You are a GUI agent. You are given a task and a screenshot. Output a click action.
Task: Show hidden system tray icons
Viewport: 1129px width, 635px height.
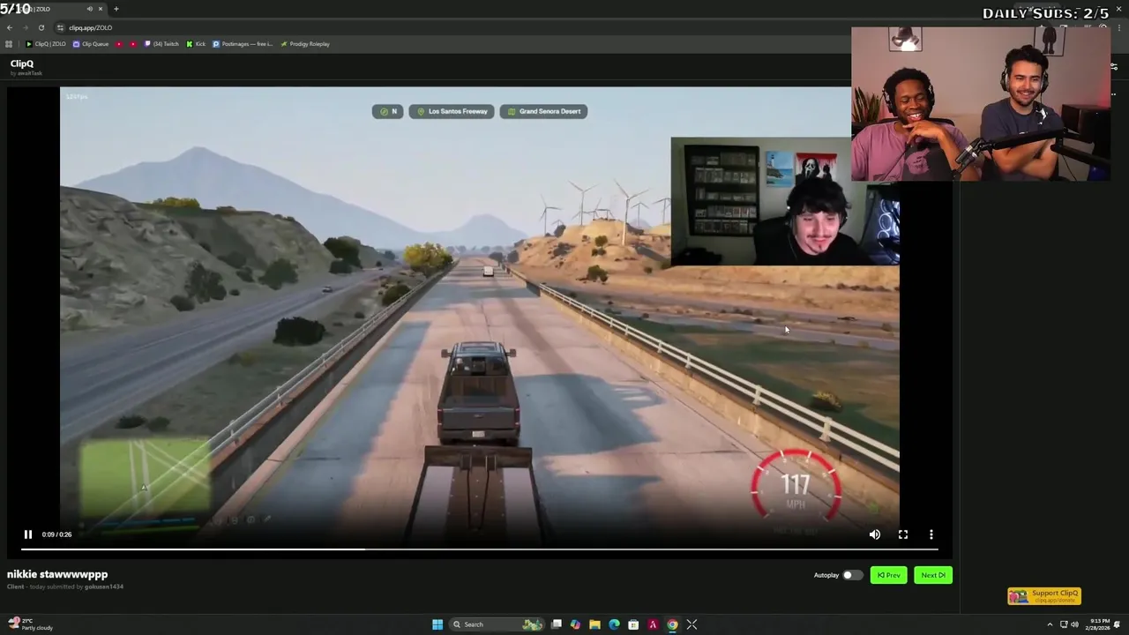click(1050, 624)
